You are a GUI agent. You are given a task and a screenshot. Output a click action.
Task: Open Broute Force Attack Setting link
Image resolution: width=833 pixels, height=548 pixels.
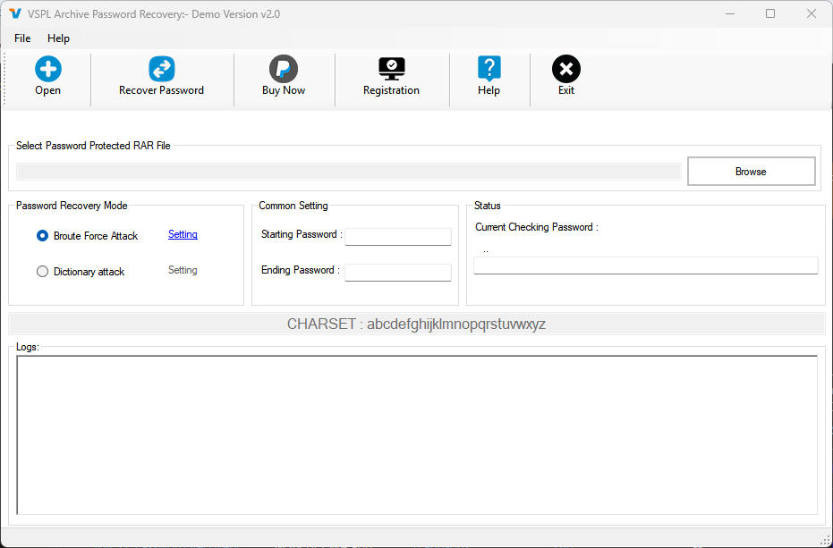(x=183, y=234)
